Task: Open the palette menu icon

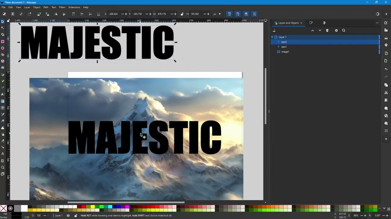Action: (x=389, y=209)
